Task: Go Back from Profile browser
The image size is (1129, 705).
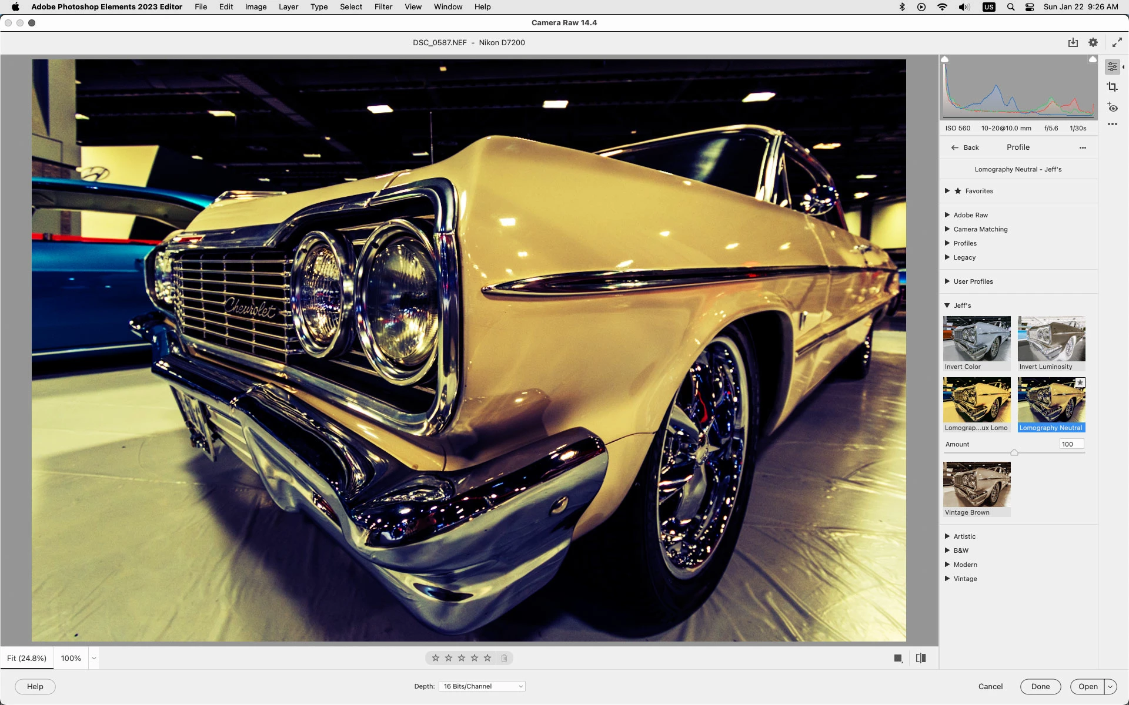Action: point(965,147)
